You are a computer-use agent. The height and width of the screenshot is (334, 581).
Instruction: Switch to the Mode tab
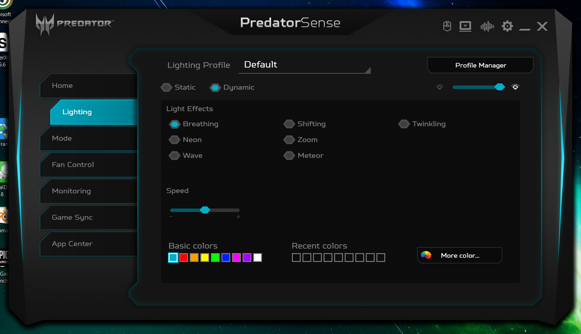coord(89,138)
